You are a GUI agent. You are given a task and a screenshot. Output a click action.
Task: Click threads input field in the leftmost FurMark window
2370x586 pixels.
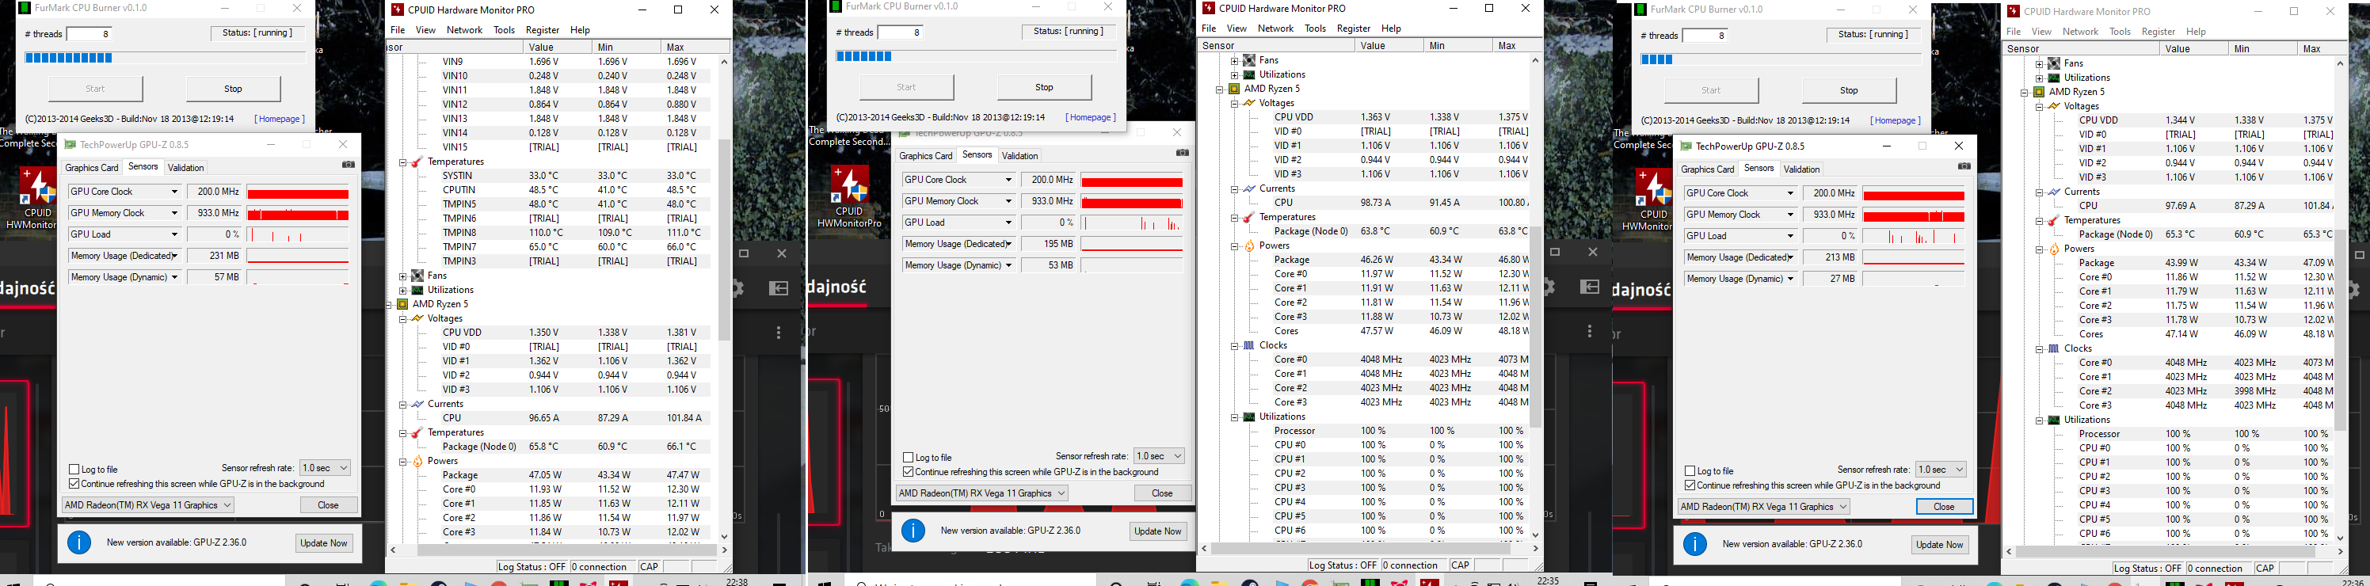point(90,34)
